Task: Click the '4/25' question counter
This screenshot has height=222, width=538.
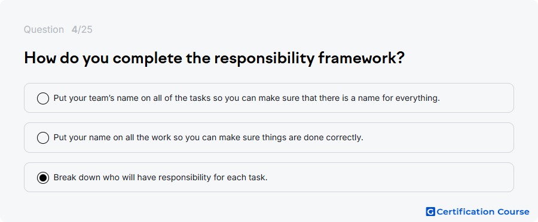Action: click(82, 30)
